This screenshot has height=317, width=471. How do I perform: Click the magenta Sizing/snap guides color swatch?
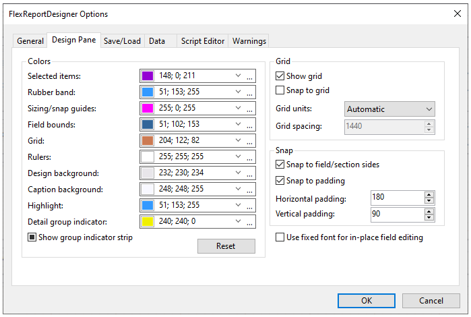148,108
